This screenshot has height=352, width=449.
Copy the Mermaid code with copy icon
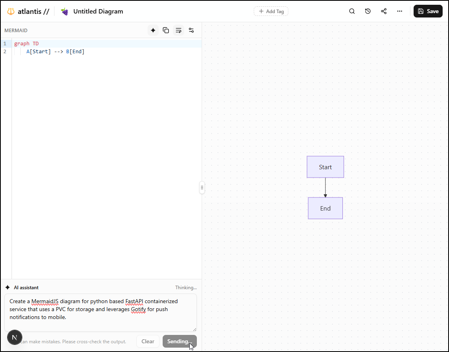pos(166,30)
